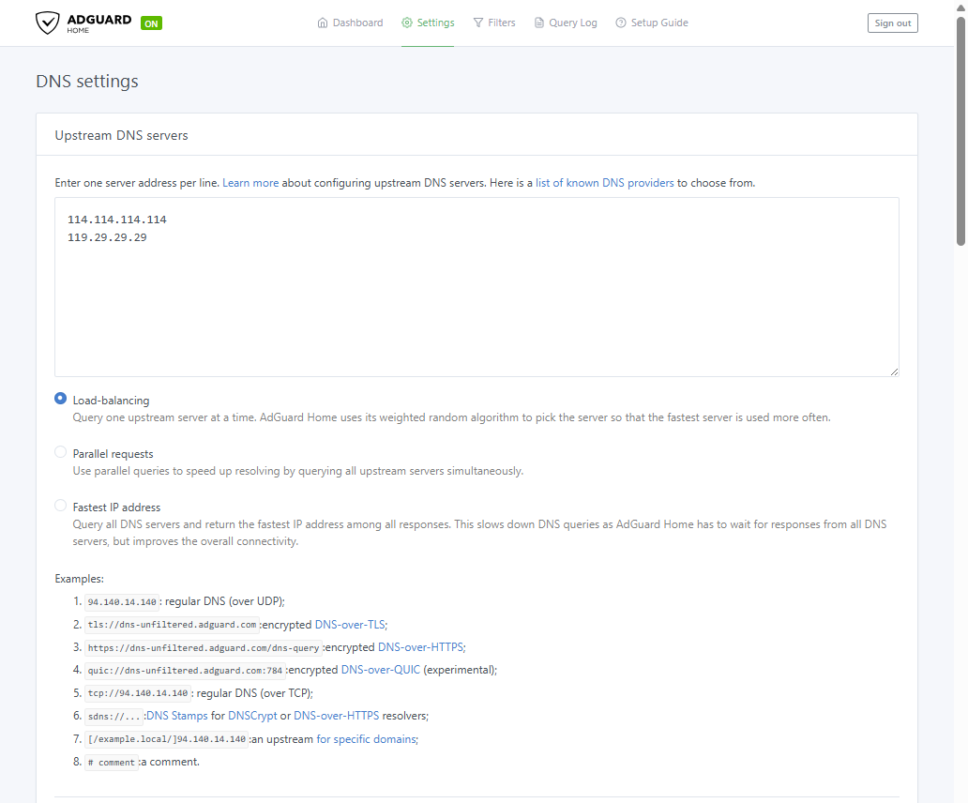The height and width of the screenshot is (803, 968).
Task: Click the Dashboard house icon
Action: point(323,23)
